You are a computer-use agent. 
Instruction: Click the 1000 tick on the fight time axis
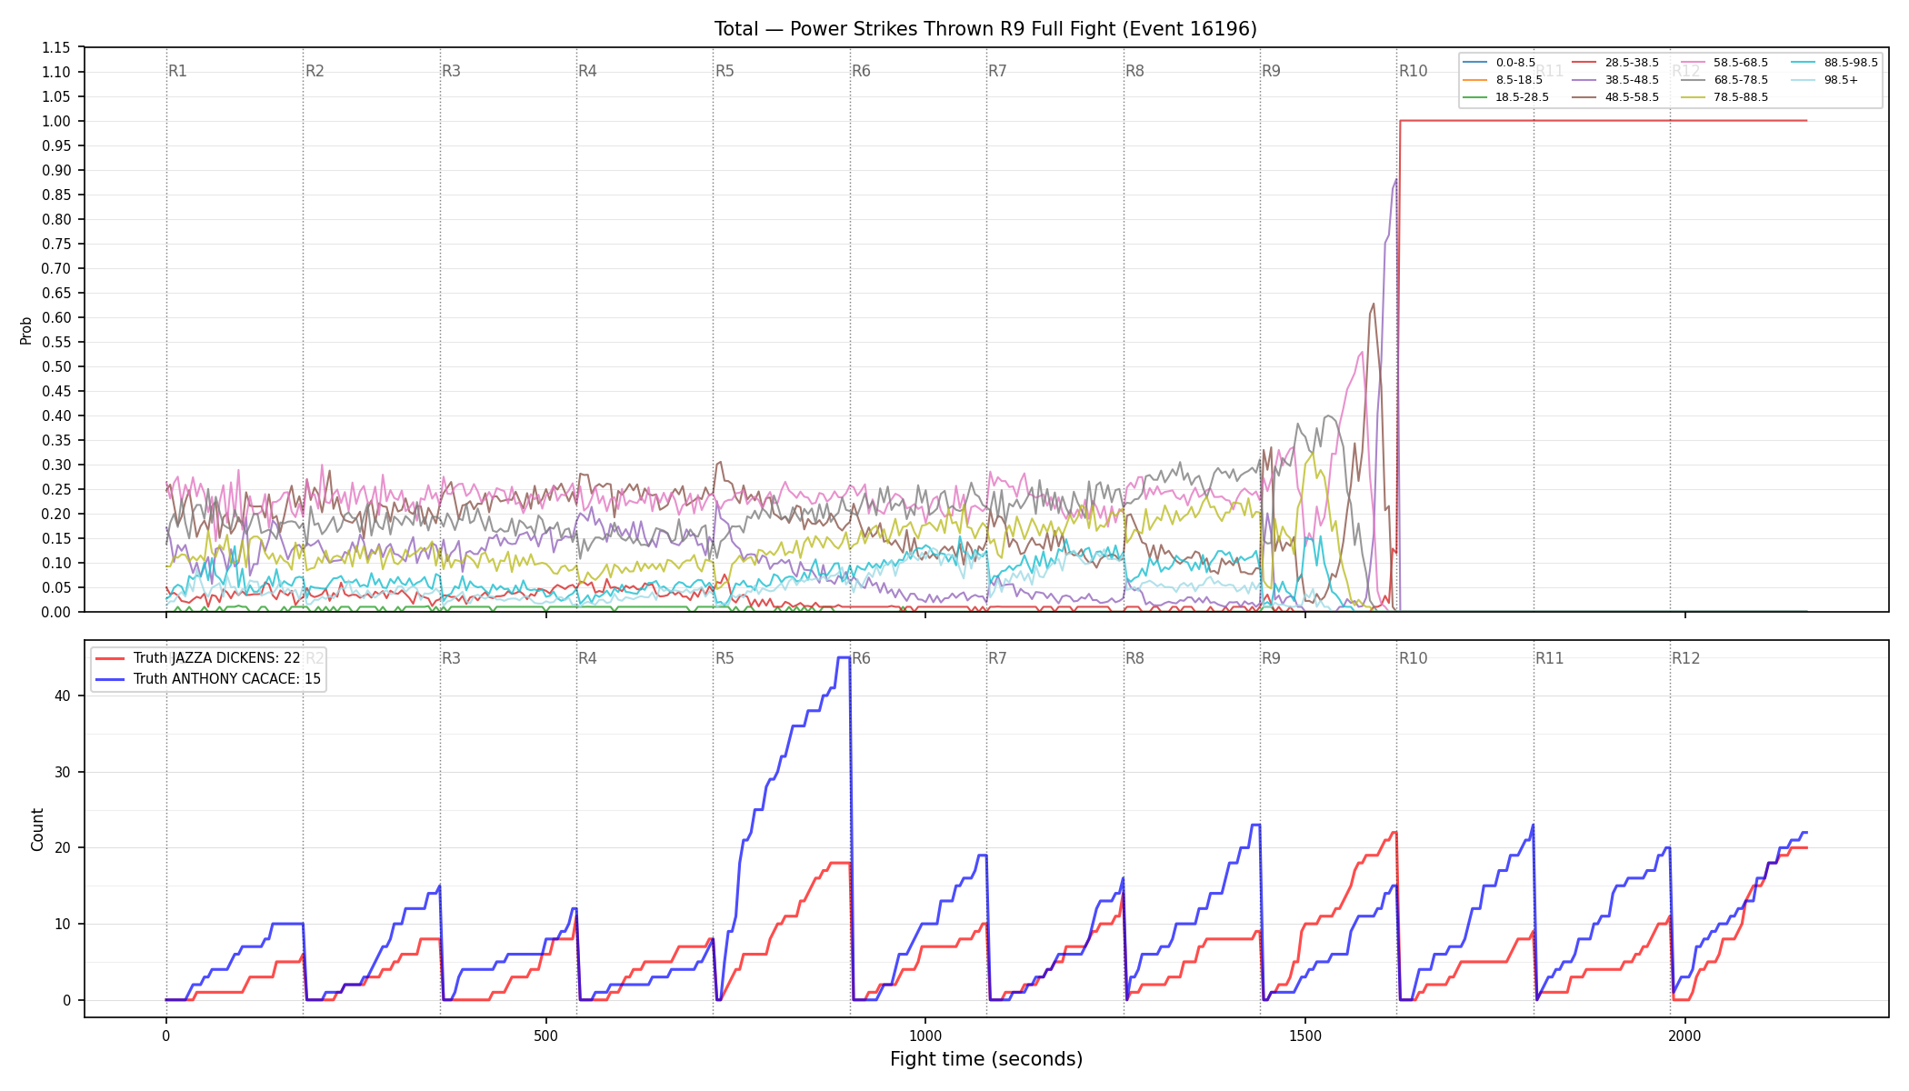(x=925, y=1036)
